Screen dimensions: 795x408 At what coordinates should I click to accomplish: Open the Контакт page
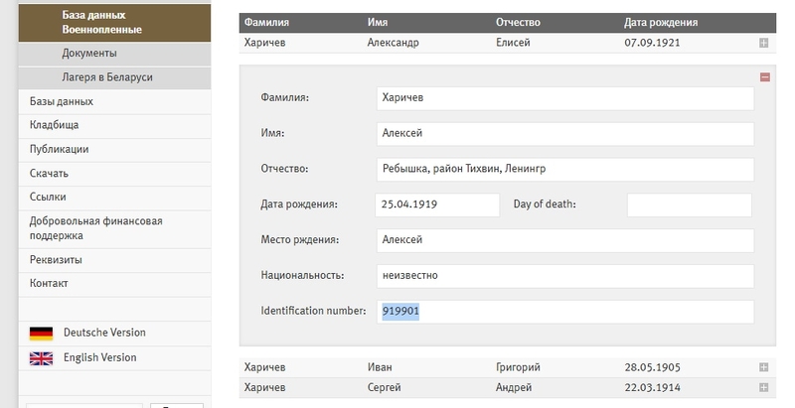(50, 283)
